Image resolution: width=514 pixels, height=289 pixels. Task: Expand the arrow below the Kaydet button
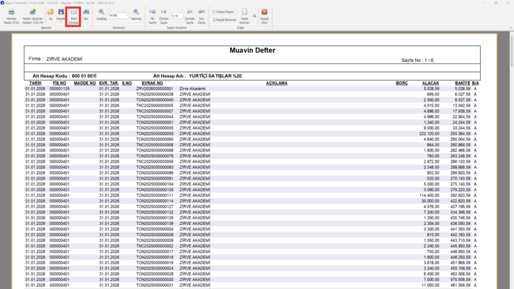pyautogui.click(x=61, y=23)
